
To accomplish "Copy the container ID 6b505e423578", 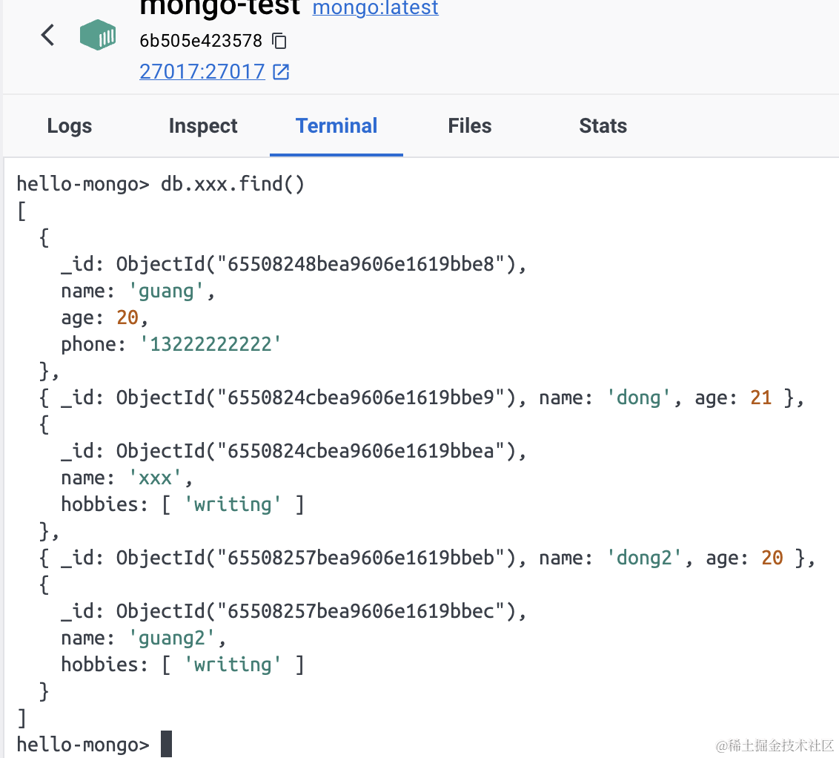I will [x=279, y=40].
